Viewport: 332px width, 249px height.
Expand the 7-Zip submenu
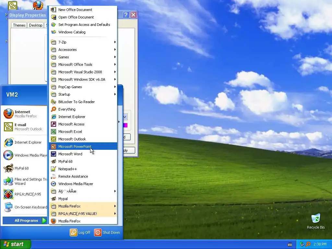point(83,42)
